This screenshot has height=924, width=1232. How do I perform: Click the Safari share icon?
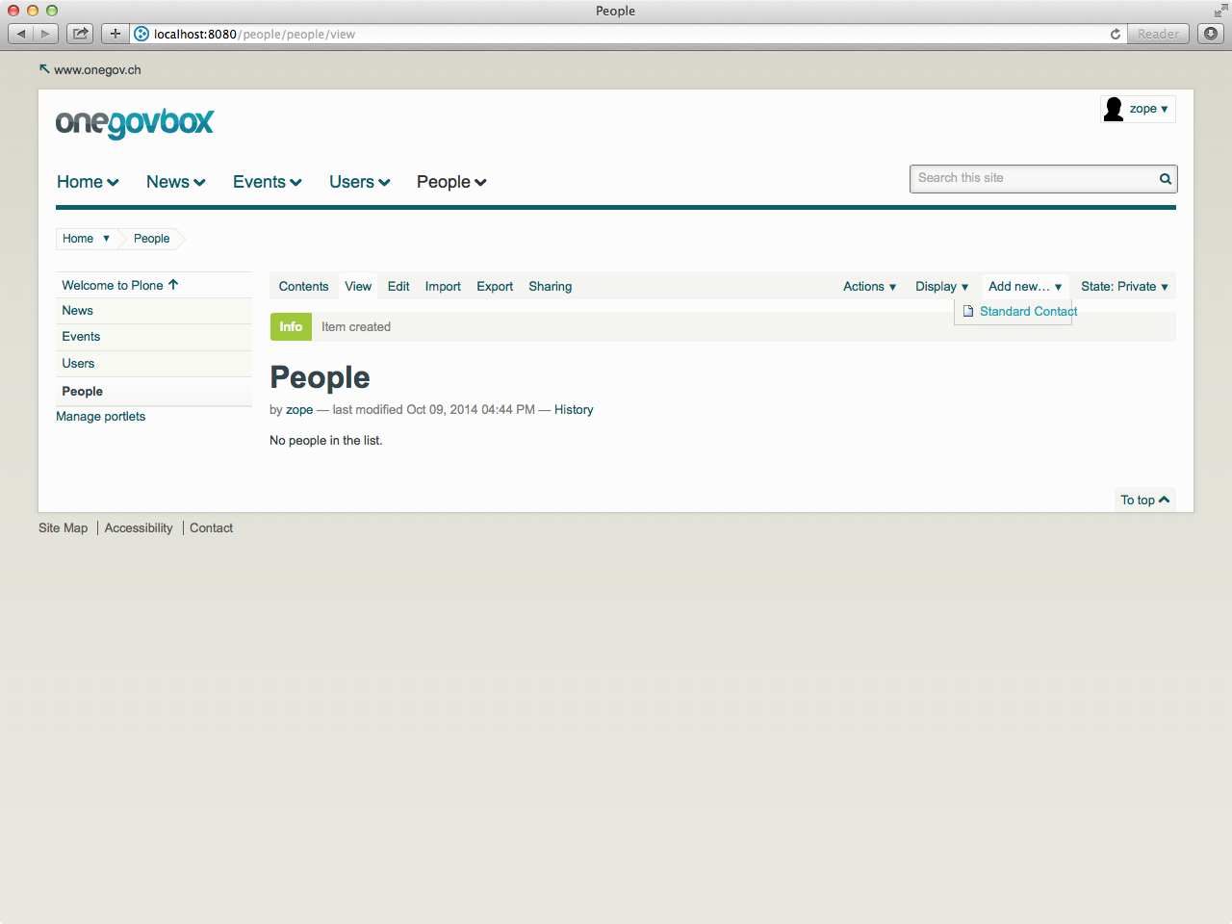(81, 34)
